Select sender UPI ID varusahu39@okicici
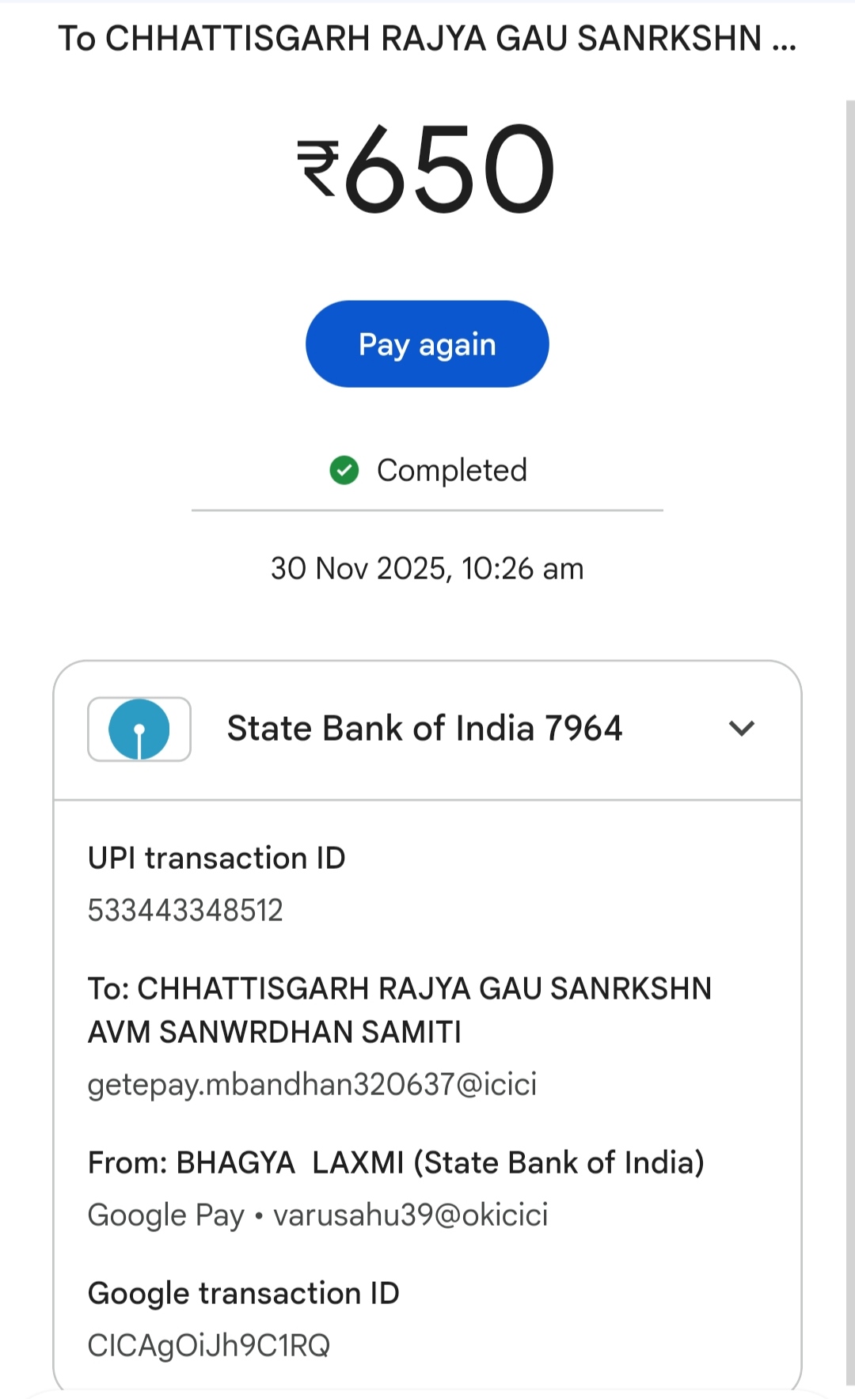 pos(411,1215)
